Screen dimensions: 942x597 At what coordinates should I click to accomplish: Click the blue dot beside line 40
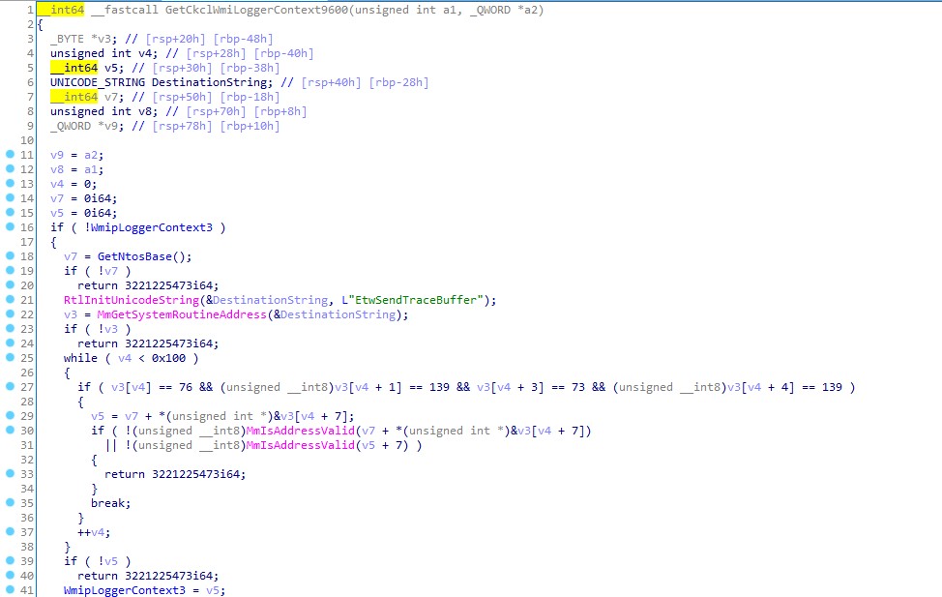tap(10, 575)
